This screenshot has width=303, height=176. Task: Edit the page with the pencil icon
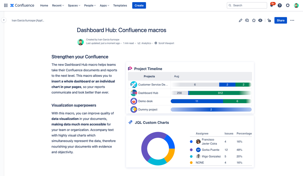click(241, 20)
